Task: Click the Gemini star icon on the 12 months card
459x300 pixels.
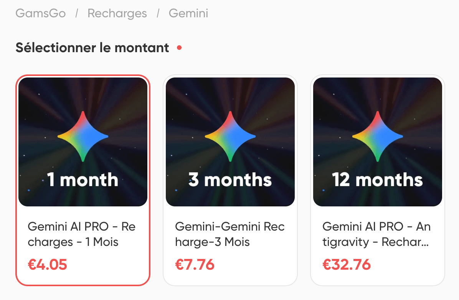Action: pos(377,136)
